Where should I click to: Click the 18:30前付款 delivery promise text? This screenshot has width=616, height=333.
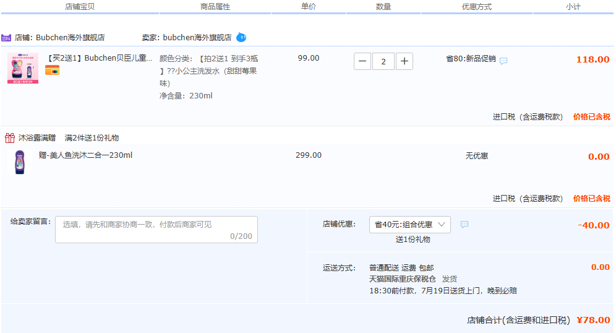[x=443, y=290]
